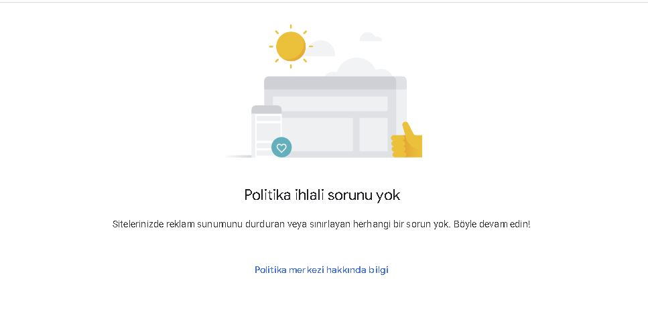Click the small cloud at top right
Image resolution: width=648 pixels, height=336 pixels.
tap(371, 37)
